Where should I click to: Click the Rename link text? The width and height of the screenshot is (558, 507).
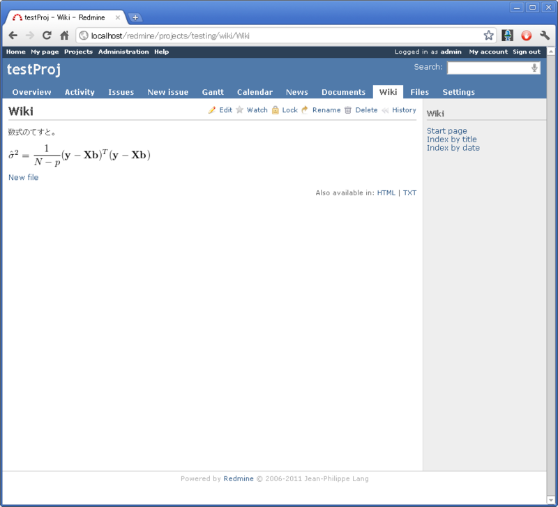tap(326, 110)
